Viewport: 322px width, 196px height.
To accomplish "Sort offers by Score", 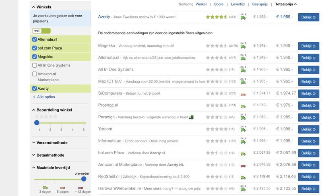I will [219, 4].
